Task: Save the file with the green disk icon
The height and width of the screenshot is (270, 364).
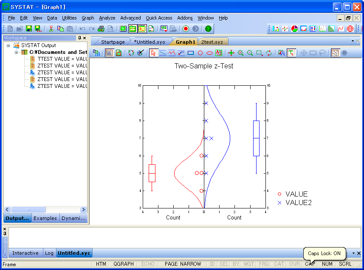Action: (x=29, y=29)
